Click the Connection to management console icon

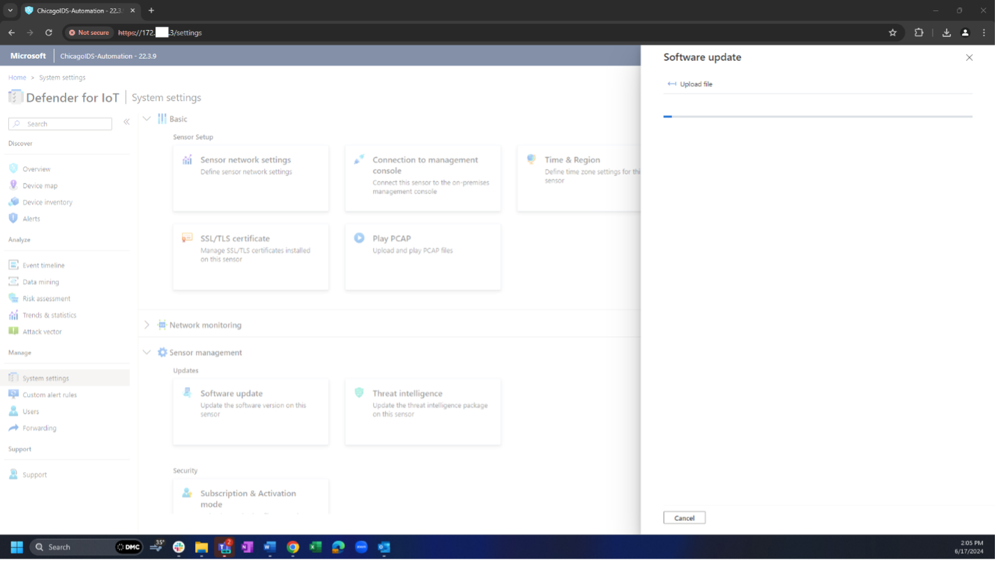(x=359, y=160)
